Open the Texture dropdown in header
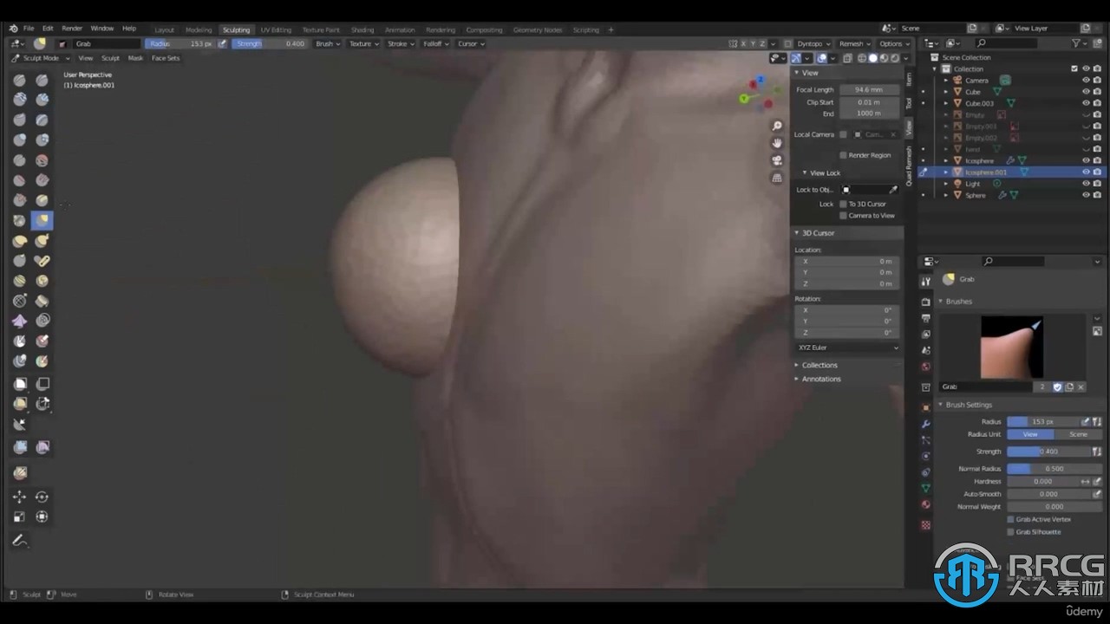The width and height of the screenshot is (1110, 624). (363, 43)
